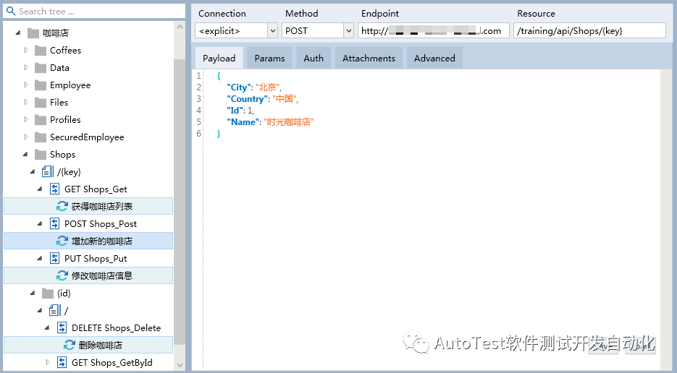Collapse the DELETE Shops_Delete node
Viewport: 677px width, 373px height.
point(47,327)
